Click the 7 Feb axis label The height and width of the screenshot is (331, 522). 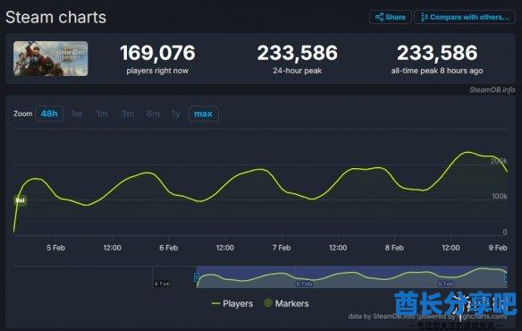tap(282, 248)
